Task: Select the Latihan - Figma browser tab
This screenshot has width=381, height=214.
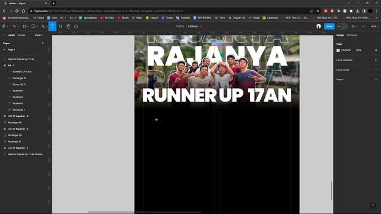Action: 25,4
